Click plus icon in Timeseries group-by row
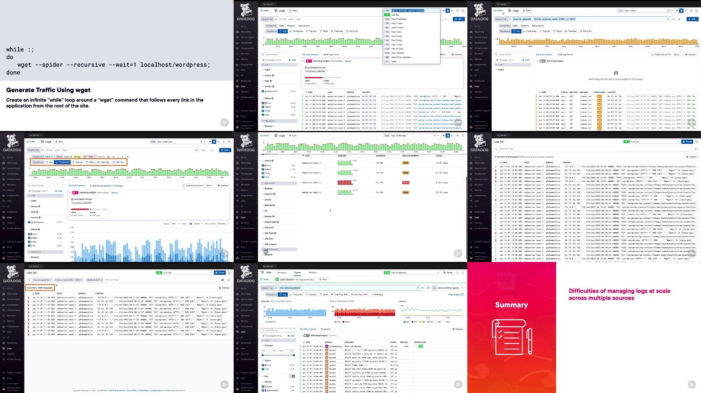Screen dimensions: 701x393 [122, 157]
